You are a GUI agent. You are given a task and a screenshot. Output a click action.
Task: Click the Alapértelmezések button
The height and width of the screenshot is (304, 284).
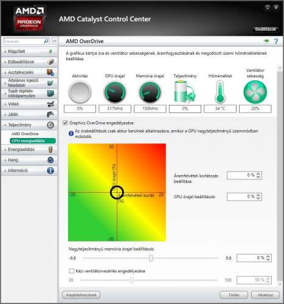coord(81,295)
